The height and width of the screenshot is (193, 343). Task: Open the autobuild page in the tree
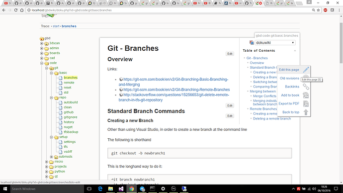pyautogui.click(x=71, y=102)
